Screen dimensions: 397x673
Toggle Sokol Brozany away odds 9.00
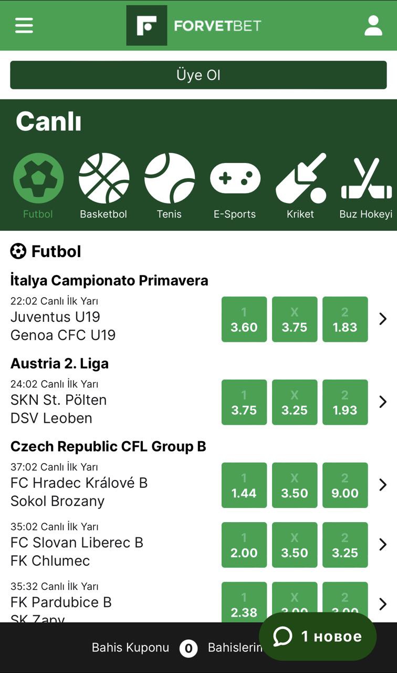(345, 485)
